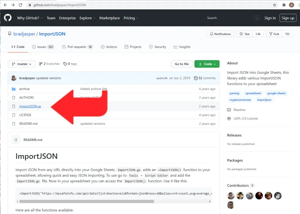Reload the page in browser
300x214 pixels.
(x=20, y=5)
